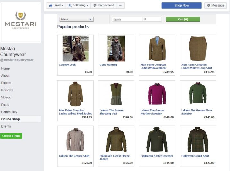This screenshot has width=230, height=171.
Task: Open the Videos sidebar tab
Action: point(6,98)
